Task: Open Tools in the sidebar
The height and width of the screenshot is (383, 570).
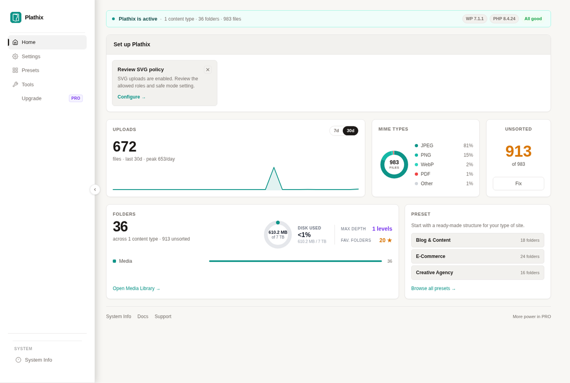Action: (x=47, y=85)
